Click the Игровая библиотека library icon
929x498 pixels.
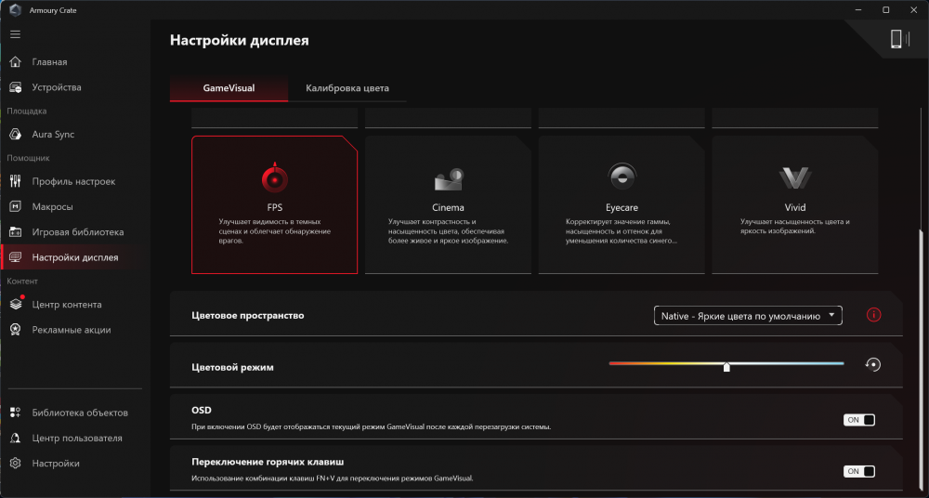(15, 231)
